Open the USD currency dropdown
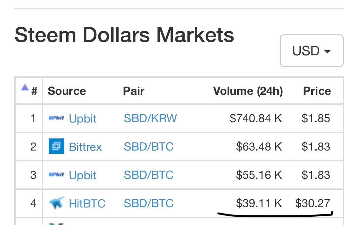This screenshot has width=358, height=225. [x=312, y=51]
